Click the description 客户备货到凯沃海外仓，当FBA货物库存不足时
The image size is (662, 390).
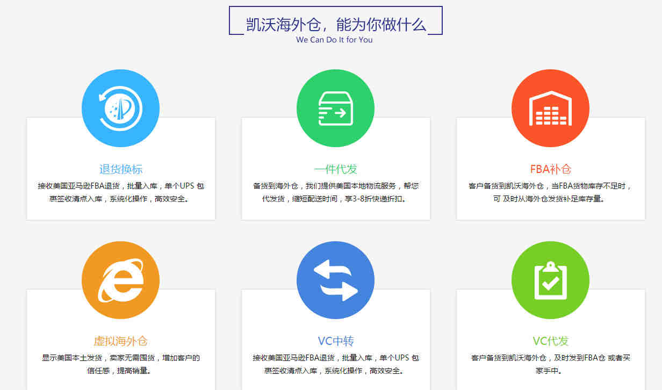(x=551, y=192)
